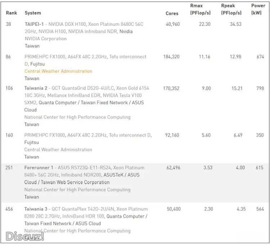Click Rmax value 5.60
The height and width of the screenshot is (245, 270).
click(x=206, y=135)
